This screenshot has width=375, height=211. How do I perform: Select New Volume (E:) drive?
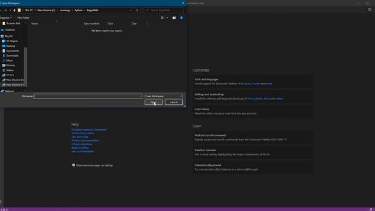(13, 80)
